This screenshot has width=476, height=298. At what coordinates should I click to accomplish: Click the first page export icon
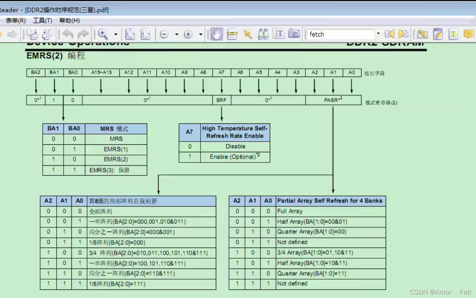click(32, 34)
